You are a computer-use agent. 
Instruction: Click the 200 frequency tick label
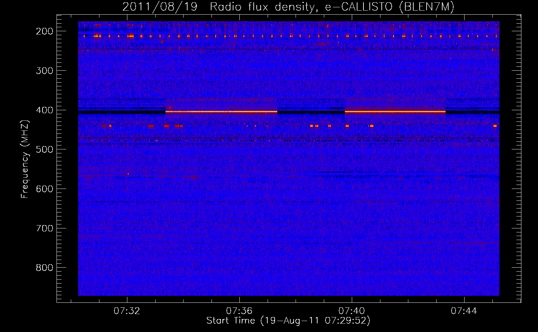[x=45, y=31]
